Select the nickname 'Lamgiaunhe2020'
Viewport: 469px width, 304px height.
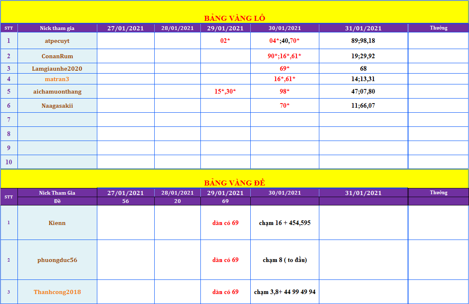pos(57,69)
